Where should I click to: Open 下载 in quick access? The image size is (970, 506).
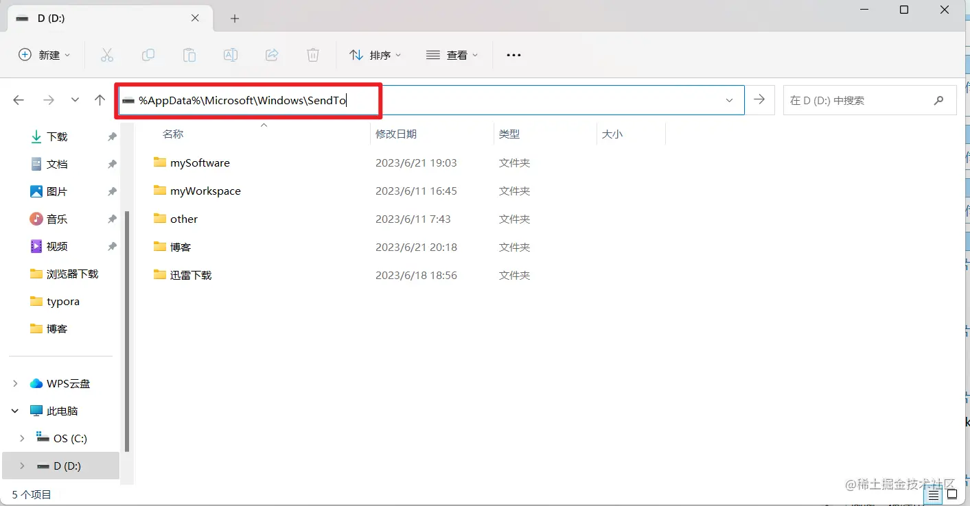point(57,137)
